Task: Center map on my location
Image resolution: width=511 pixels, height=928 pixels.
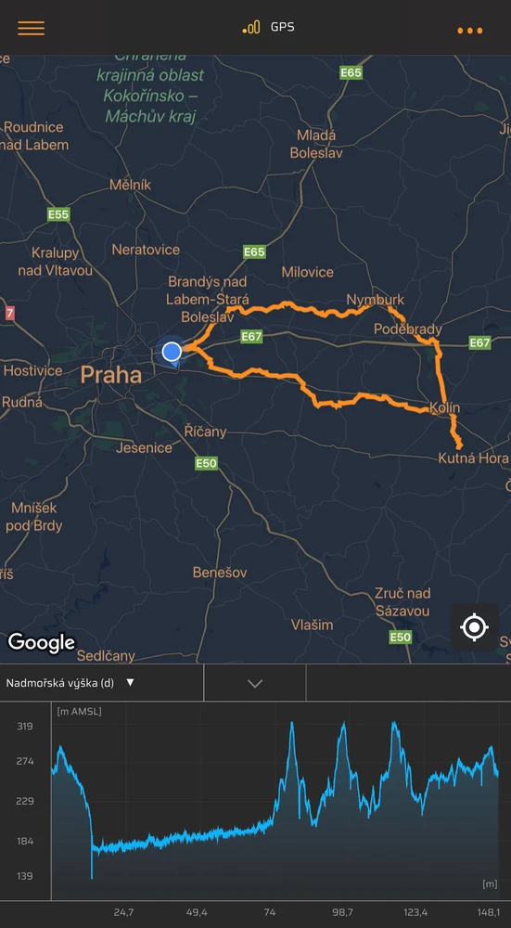Action: (x=474, y=627)
